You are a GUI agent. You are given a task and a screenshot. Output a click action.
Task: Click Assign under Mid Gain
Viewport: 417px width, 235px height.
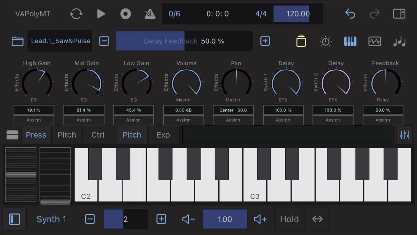click(x=84, y=120)
